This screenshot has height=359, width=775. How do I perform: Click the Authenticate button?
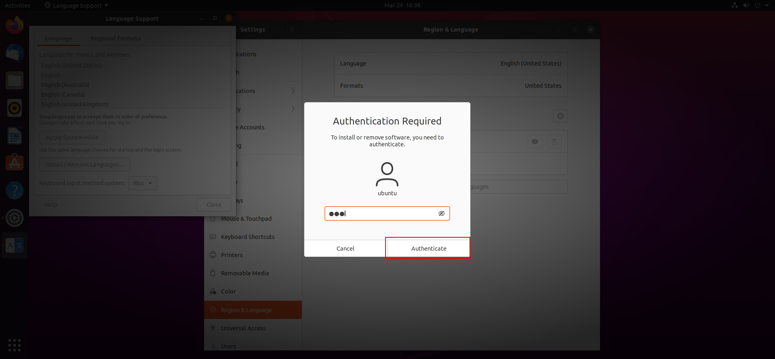428,248
